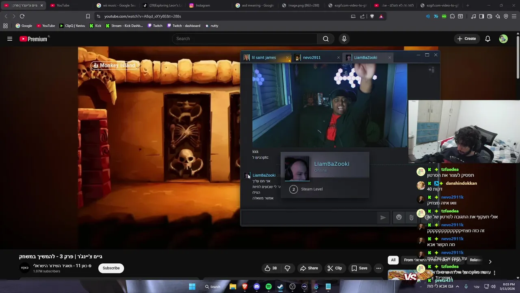Click the Create button on YouTube
520x293 pixels.
point(466,39)
